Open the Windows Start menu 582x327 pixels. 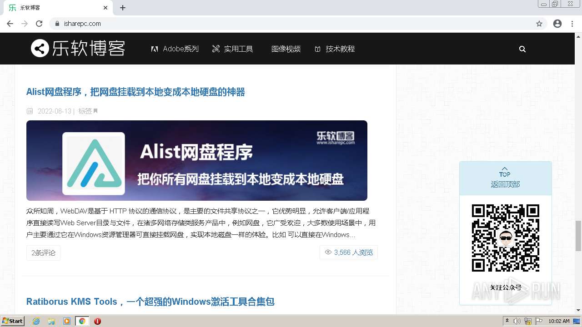click(x=12, y=321)
